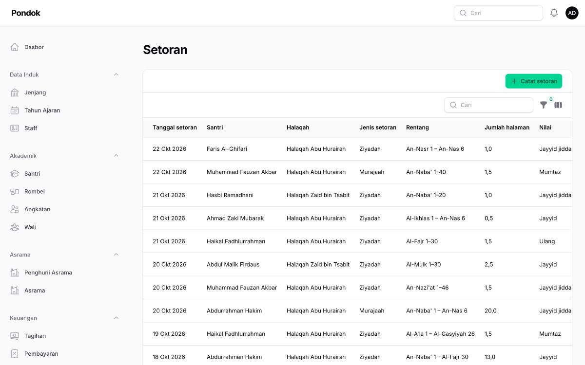The width and height of the screenshot is (585, 365).
Task: Open Dasbor home icon in sidebar
Action: (15, 47)
